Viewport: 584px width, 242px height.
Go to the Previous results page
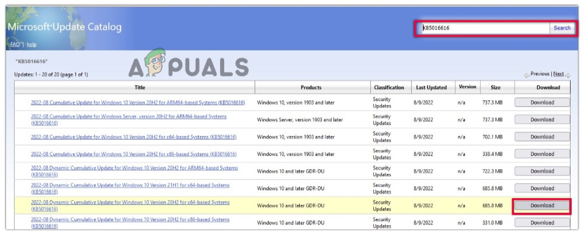coord(540,73)
